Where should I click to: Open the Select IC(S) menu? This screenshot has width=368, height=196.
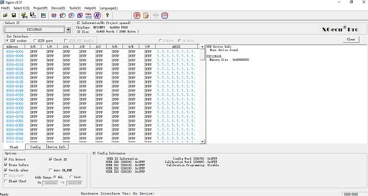[22, 8]
